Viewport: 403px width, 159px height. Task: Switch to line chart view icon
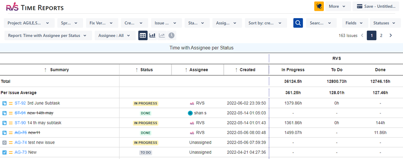[x=162, y=35]
